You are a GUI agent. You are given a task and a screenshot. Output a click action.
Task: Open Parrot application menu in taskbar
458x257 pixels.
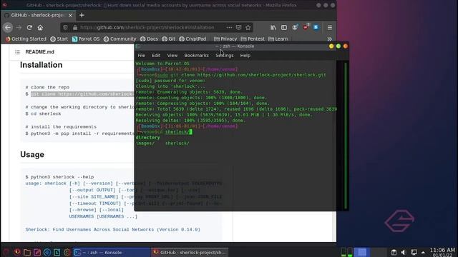tap(6, 252)
